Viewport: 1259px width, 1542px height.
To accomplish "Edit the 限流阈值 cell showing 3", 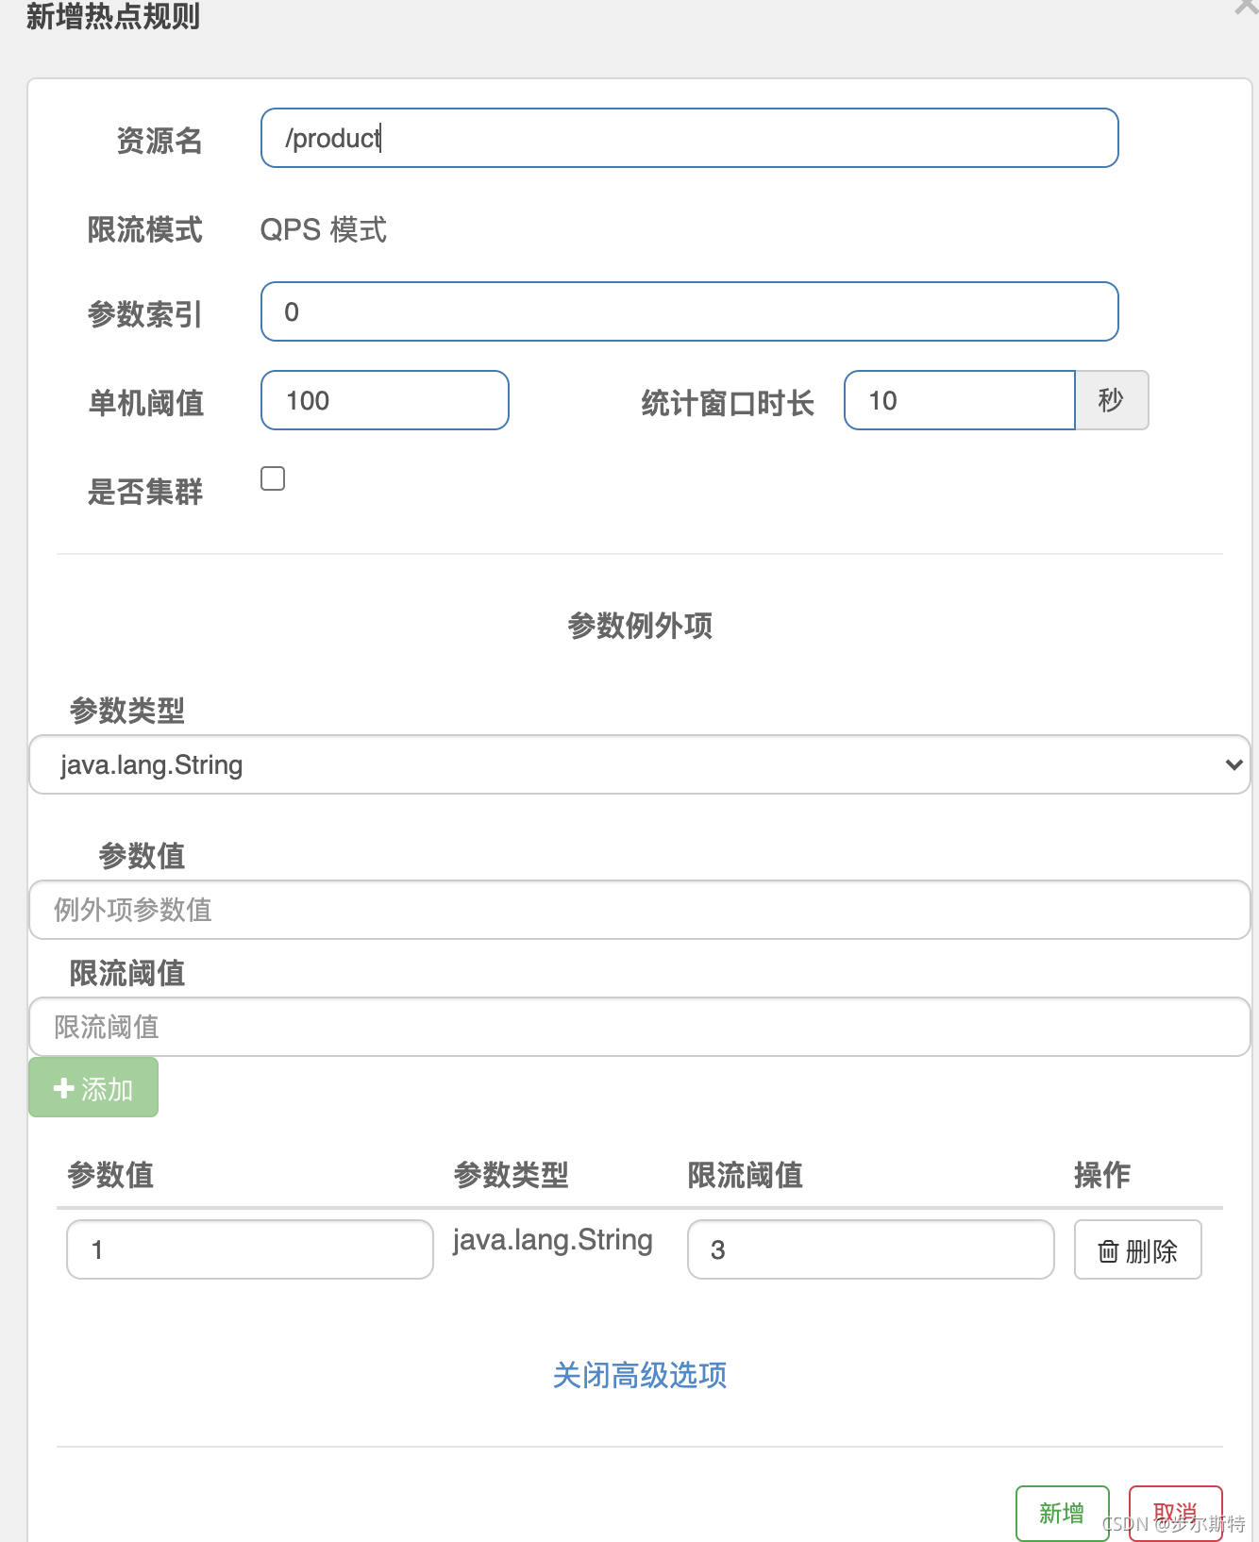I will pyautogui.click(x=869, y=1249).
